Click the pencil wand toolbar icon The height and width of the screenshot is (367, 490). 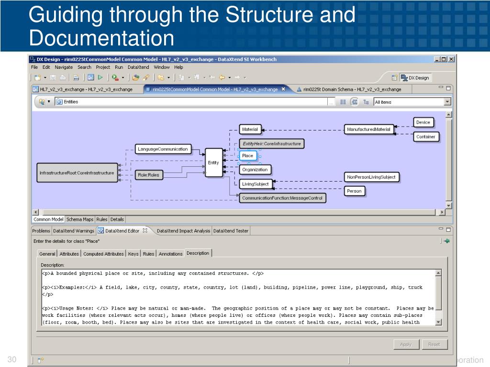[145, 77]
